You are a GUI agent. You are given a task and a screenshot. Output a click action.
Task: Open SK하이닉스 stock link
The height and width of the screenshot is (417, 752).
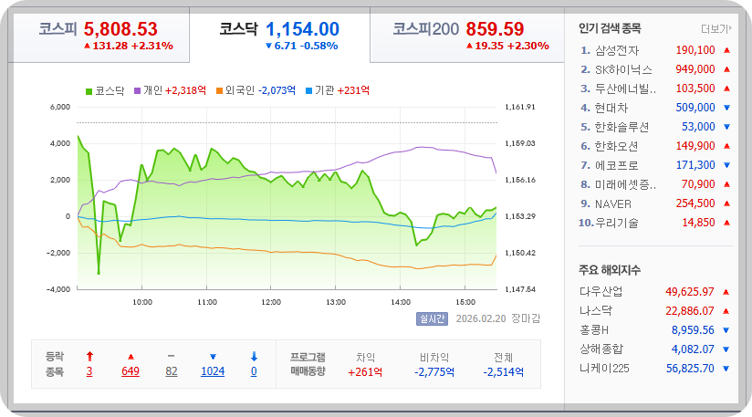tap(623, 69)
